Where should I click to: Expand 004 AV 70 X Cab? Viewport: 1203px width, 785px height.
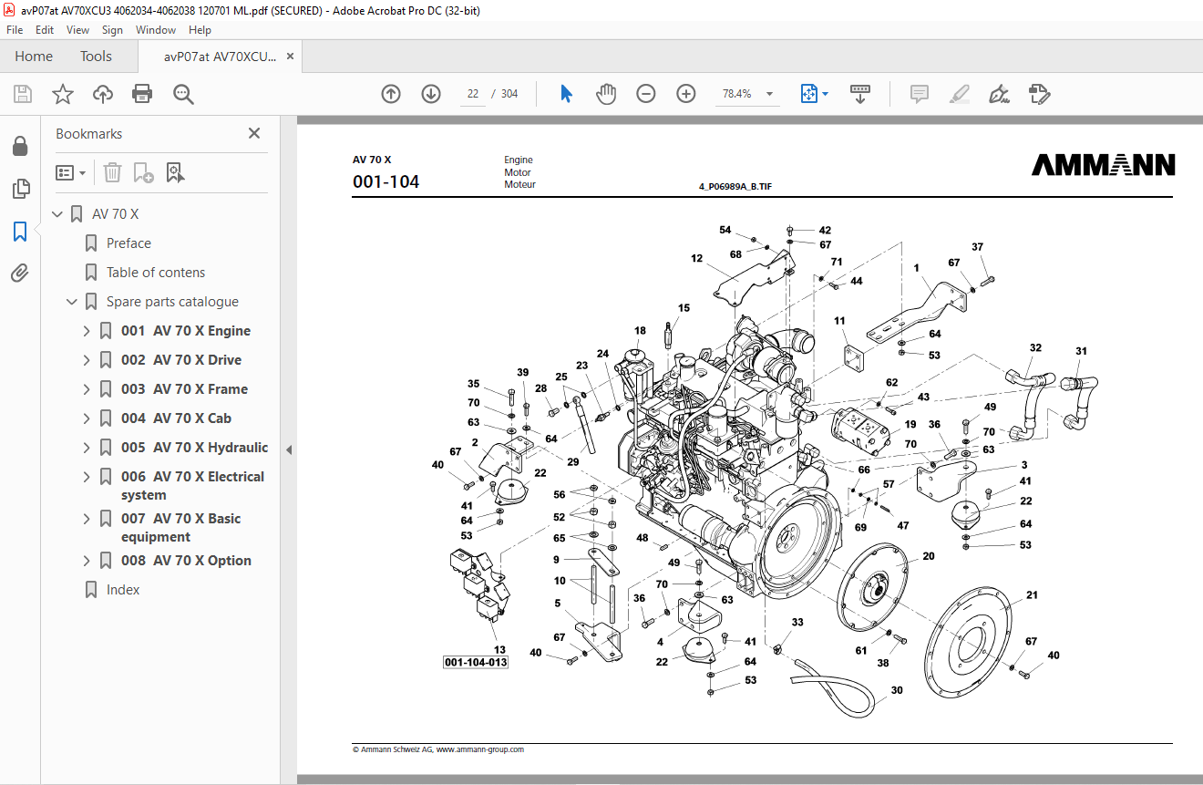coord(87,418)
